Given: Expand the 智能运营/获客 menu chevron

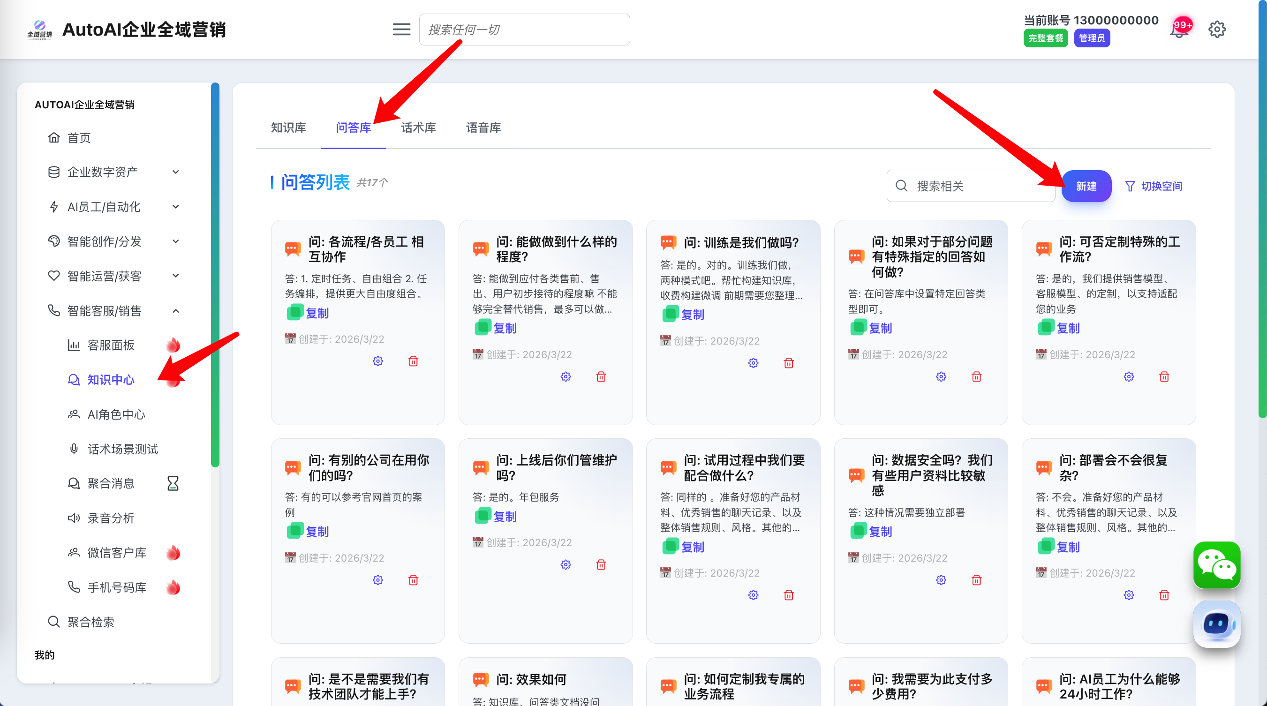Looking at the screenshot, I should [x=175, y=276].
